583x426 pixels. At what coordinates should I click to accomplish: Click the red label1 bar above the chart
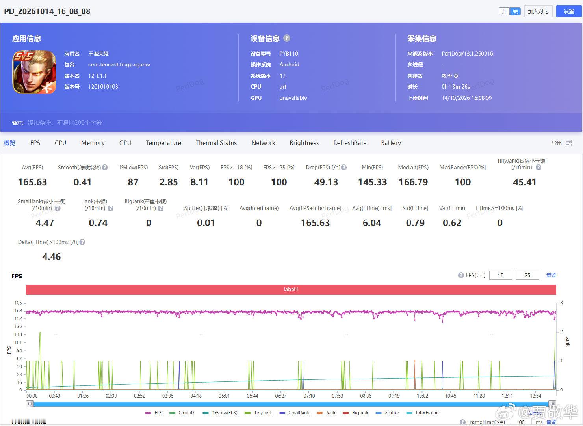click(291, 290)
